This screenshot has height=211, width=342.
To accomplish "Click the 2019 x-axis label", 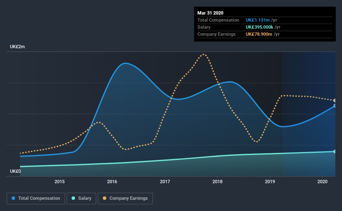I will [270, 182].
